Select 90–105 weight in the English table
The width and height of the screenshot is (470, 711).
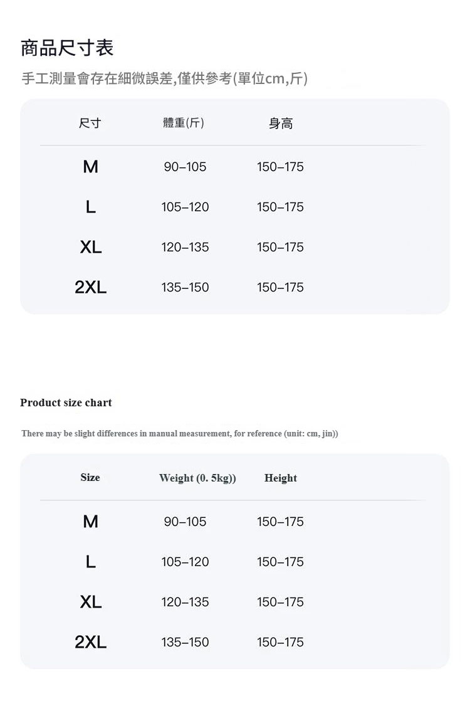[185, 522]
